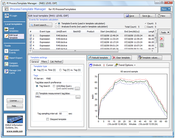The height and width of the screenshot is (138, 175).
Task: Select Template Events radio button
Action: click(x=59, y=24)
